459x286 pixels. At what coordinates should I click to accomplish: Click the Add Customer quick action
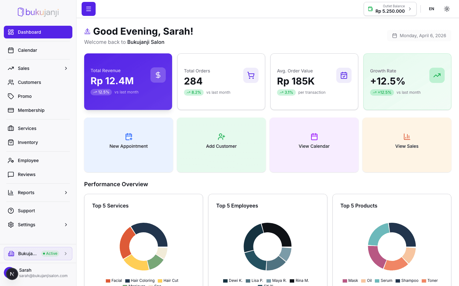[x=221, y=145]
